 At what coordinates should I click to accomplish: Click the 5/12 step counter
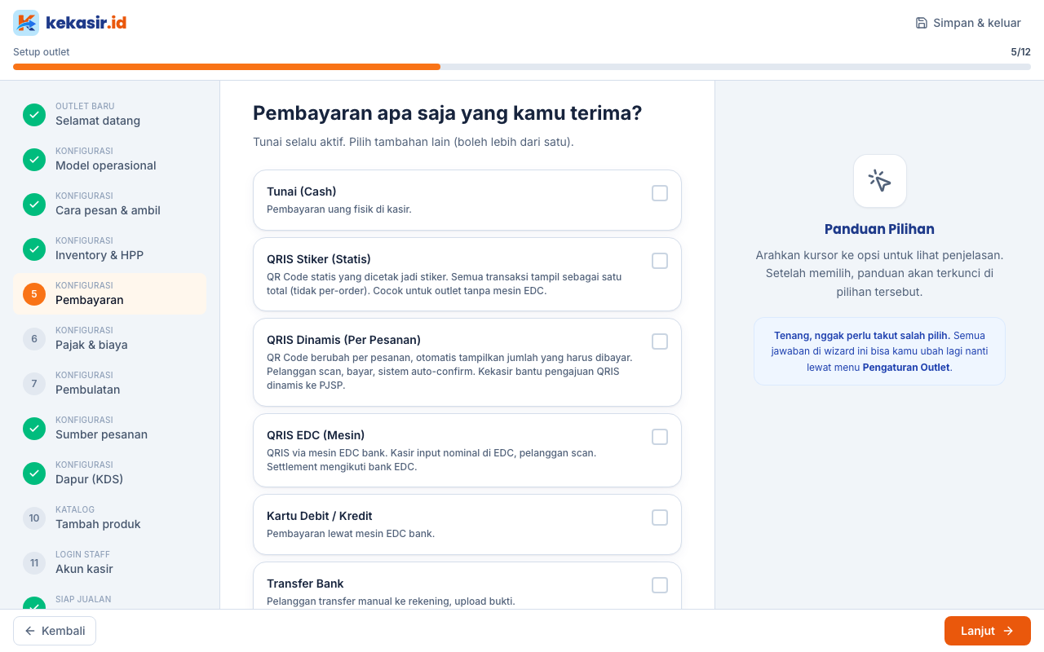click(1020, 52)
